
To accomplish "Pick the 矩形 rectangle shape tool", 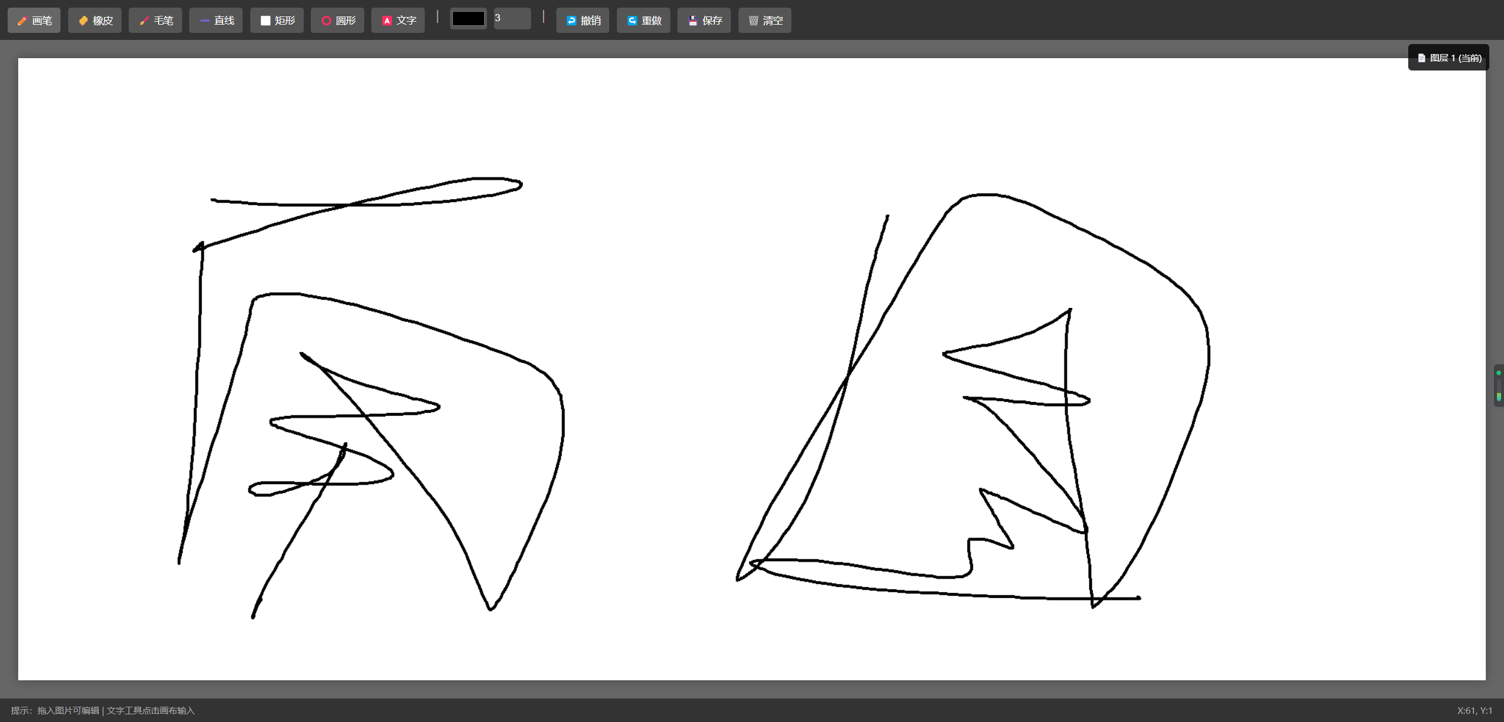I will pos(277,21).
